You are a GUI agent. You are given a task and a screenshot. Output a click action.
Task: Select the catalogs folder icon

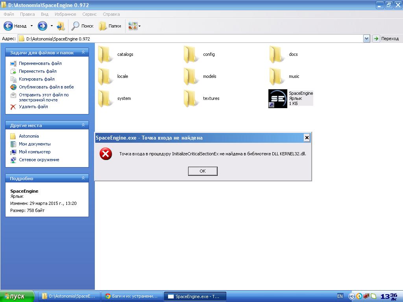[105, 54]
